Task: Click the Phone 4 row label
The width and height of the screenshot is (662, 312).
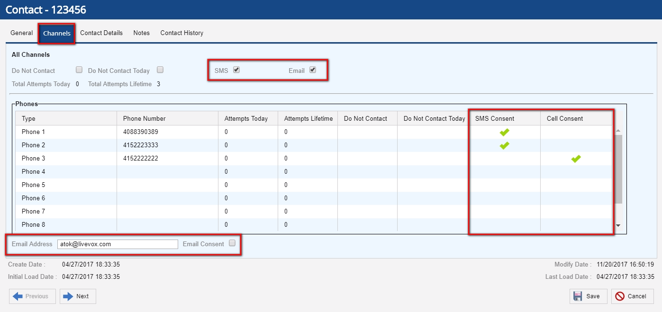Action: [34, 172]
